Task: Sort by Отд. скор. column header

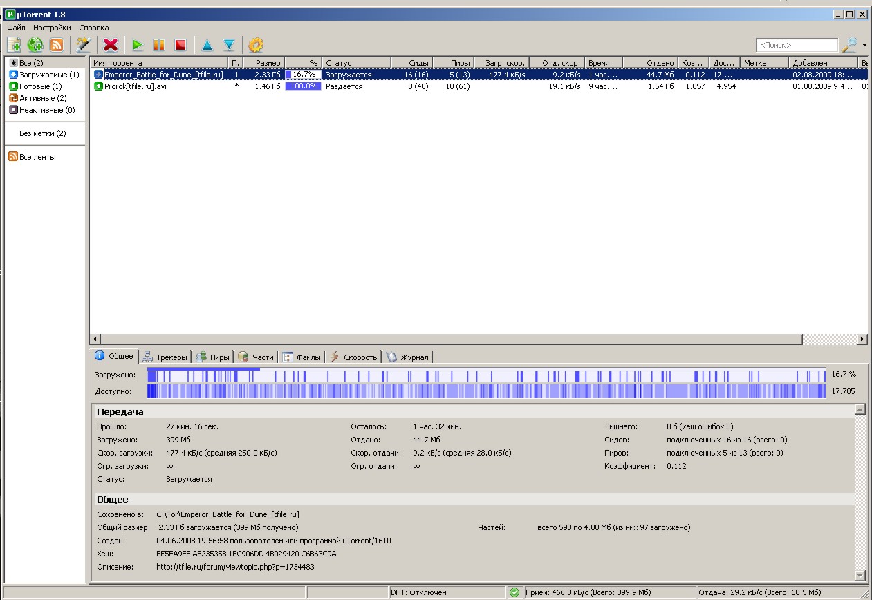Action: [x=557, y=63]
